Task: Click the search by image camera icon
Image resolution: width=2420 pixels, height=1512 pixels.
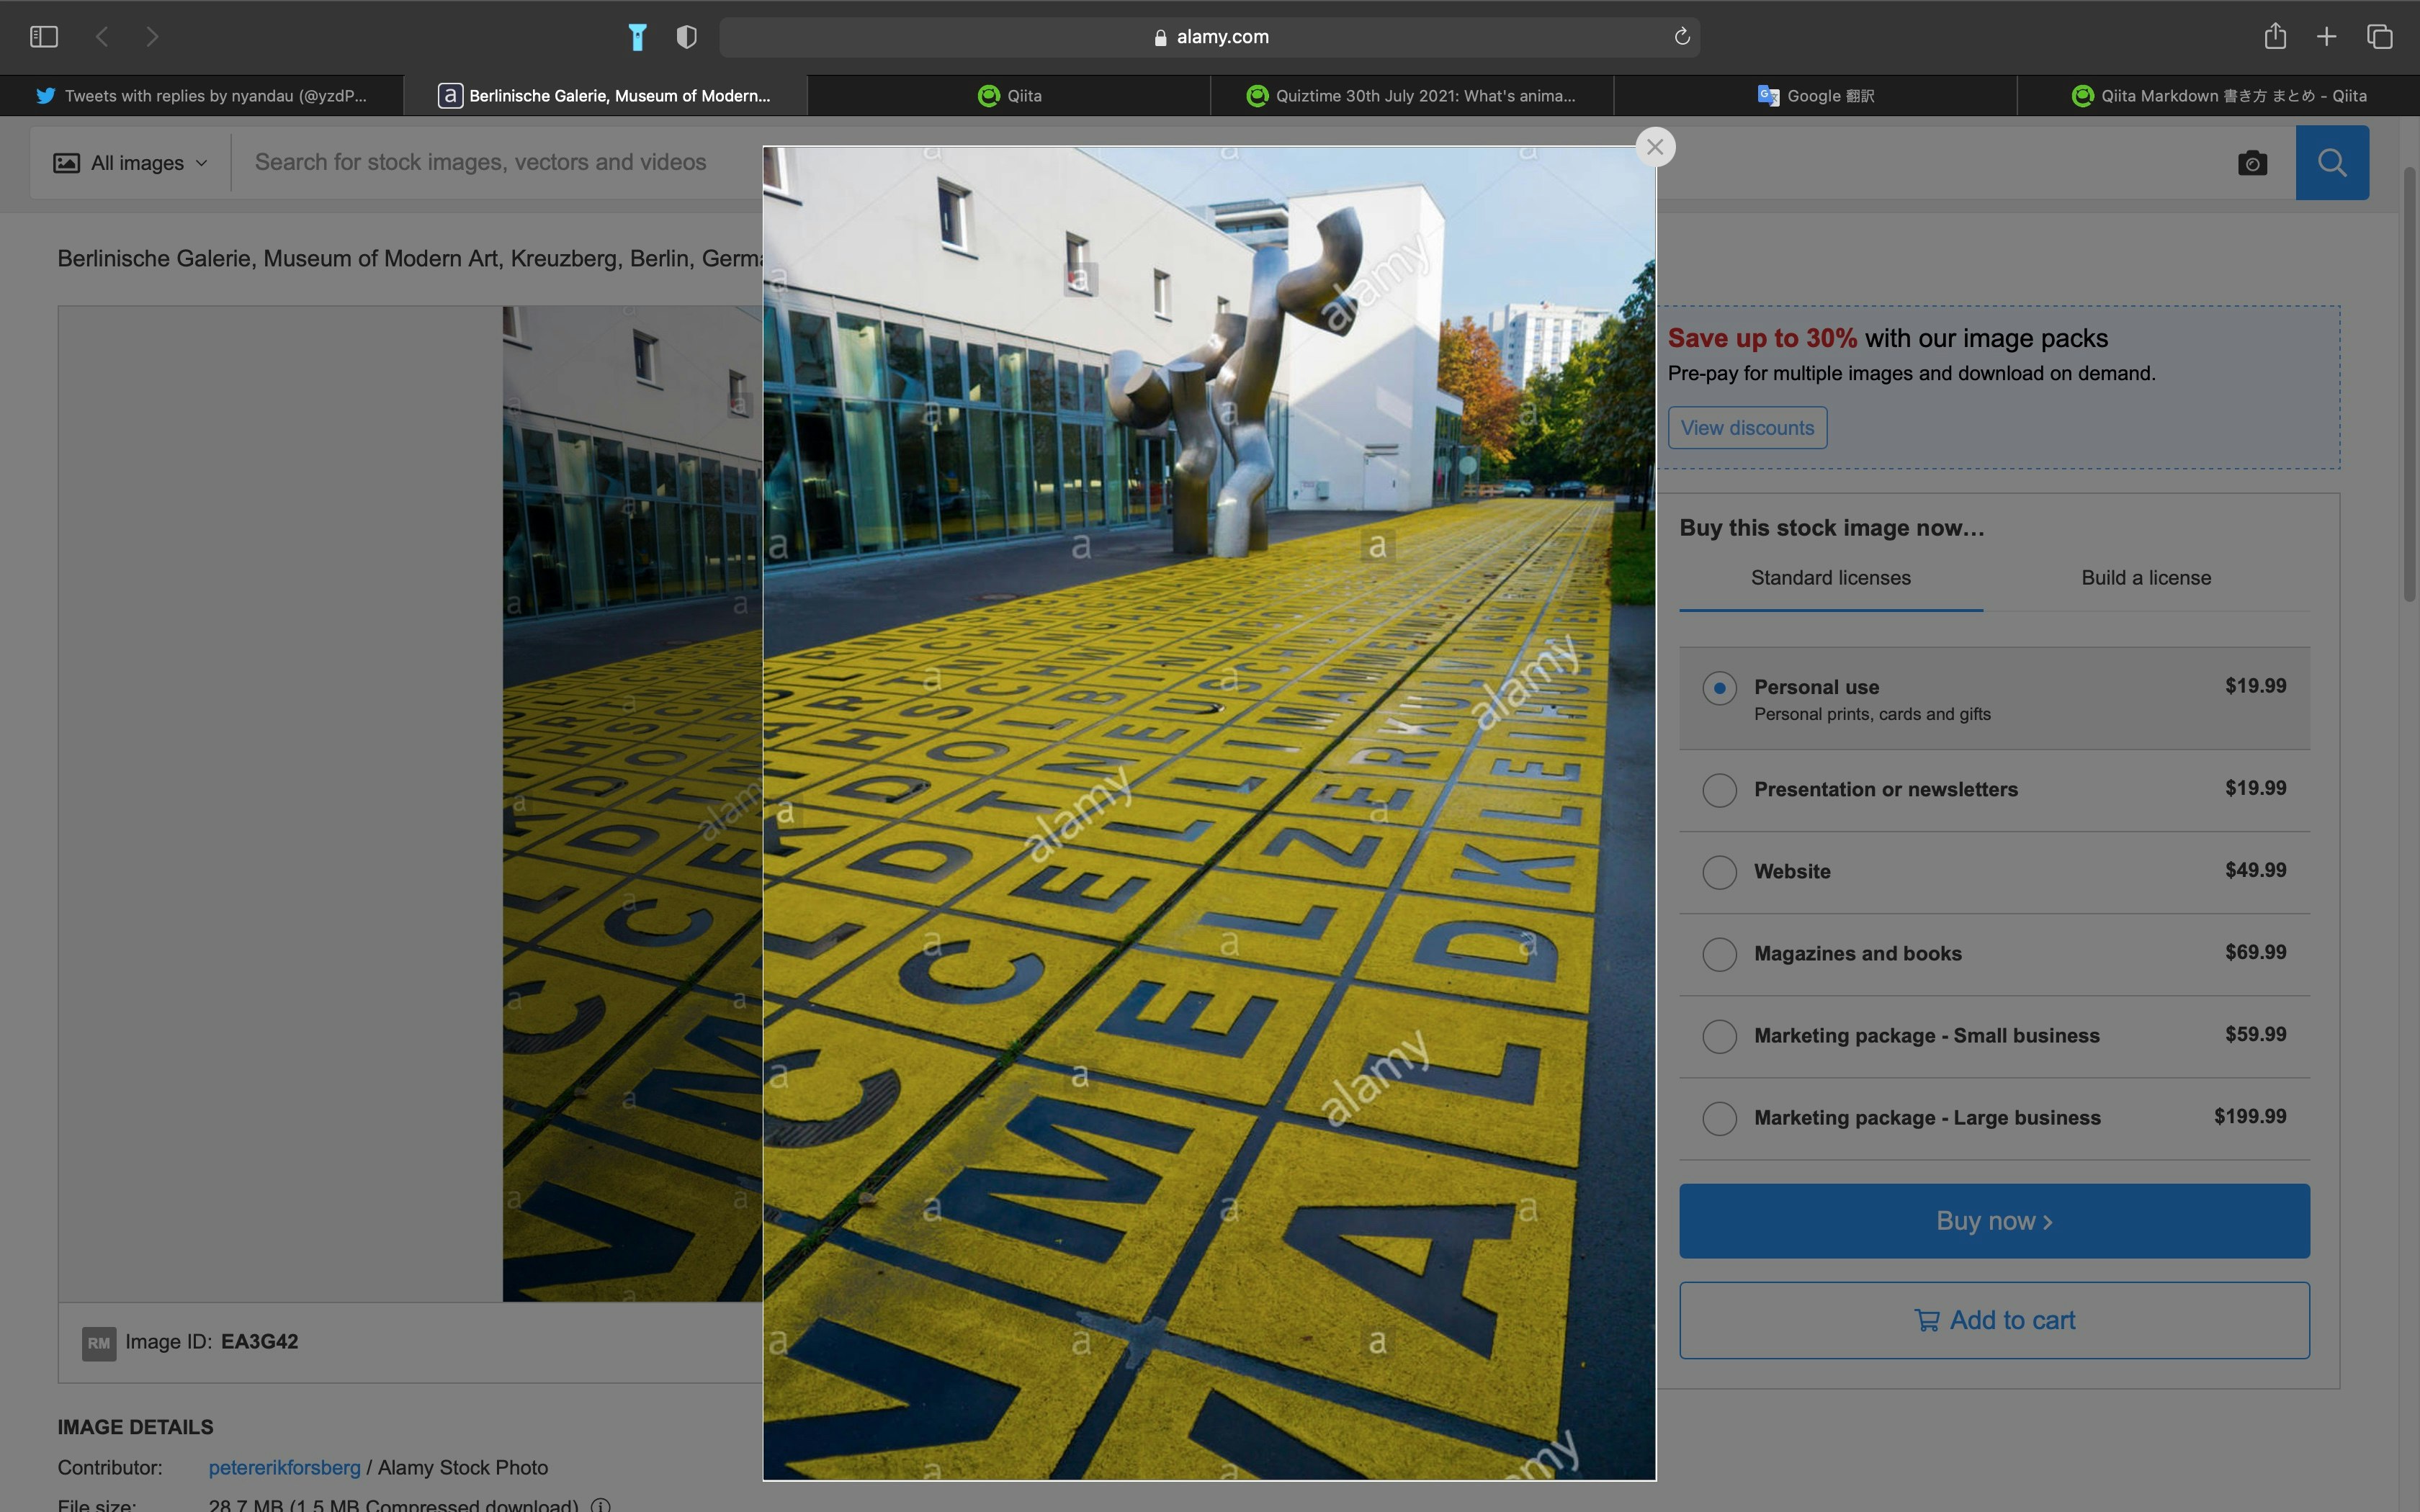Action: 2252,163
